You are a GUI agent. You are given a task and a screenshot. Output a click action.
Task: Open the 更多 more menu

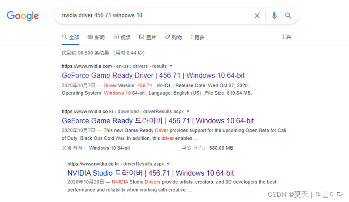[198, 37]
